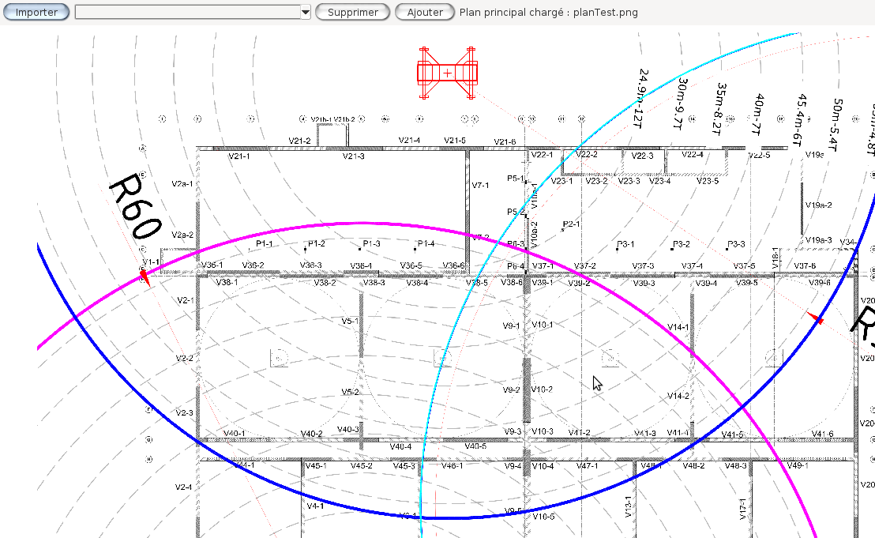Click inside the empty combo box field
Screen dimensions: 875x538
(187, 12)
